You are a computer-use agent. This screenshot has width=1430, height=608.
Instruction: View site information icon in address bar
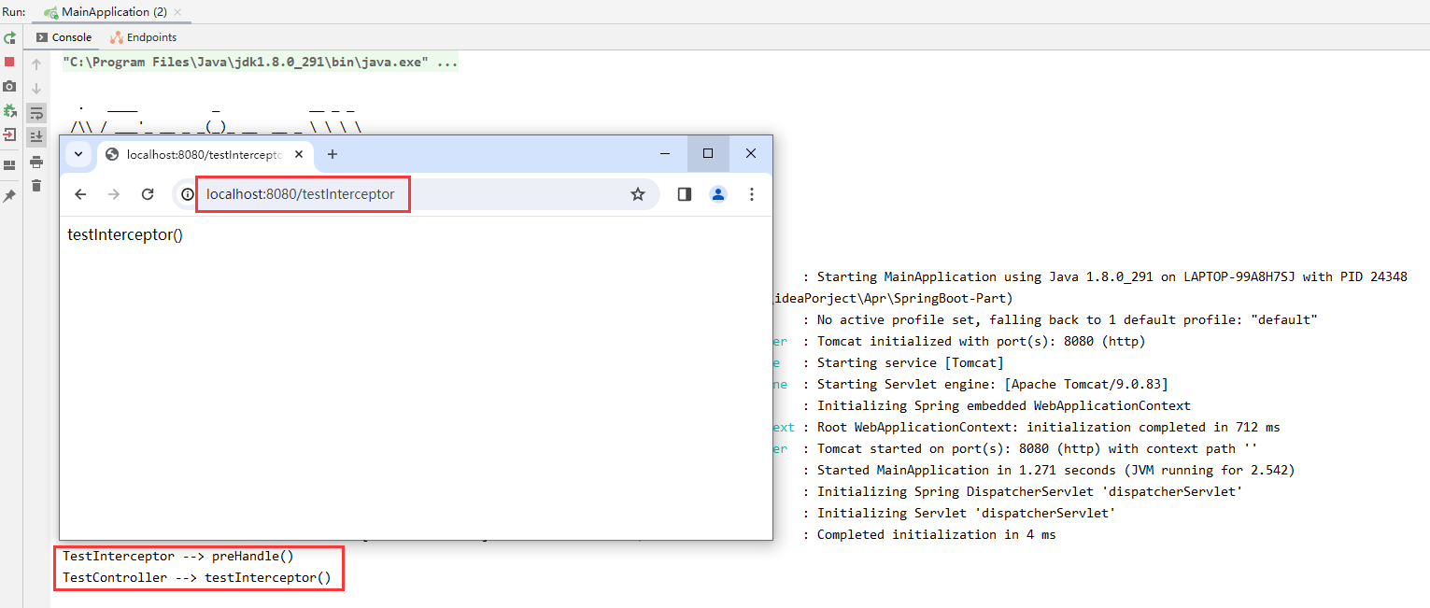click(188, 194)
